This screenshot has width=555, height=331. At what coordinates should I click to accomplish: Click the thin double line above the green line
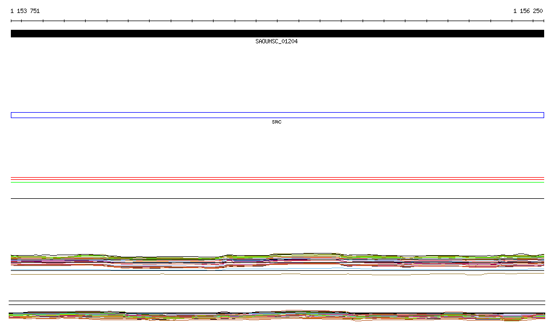coord(277,178)
